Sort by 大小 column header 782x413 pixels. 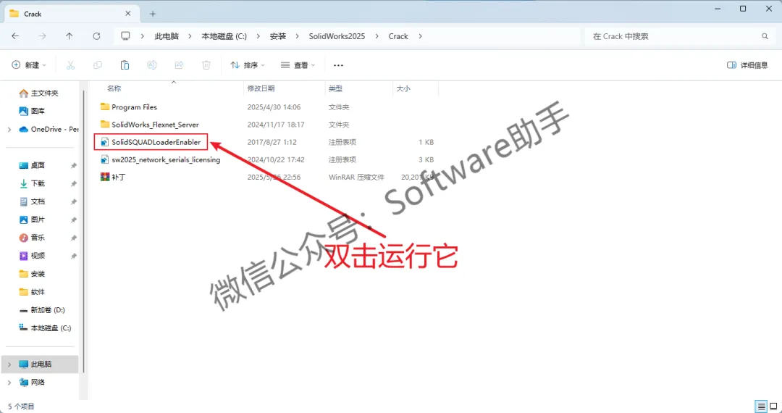point(403,88)
